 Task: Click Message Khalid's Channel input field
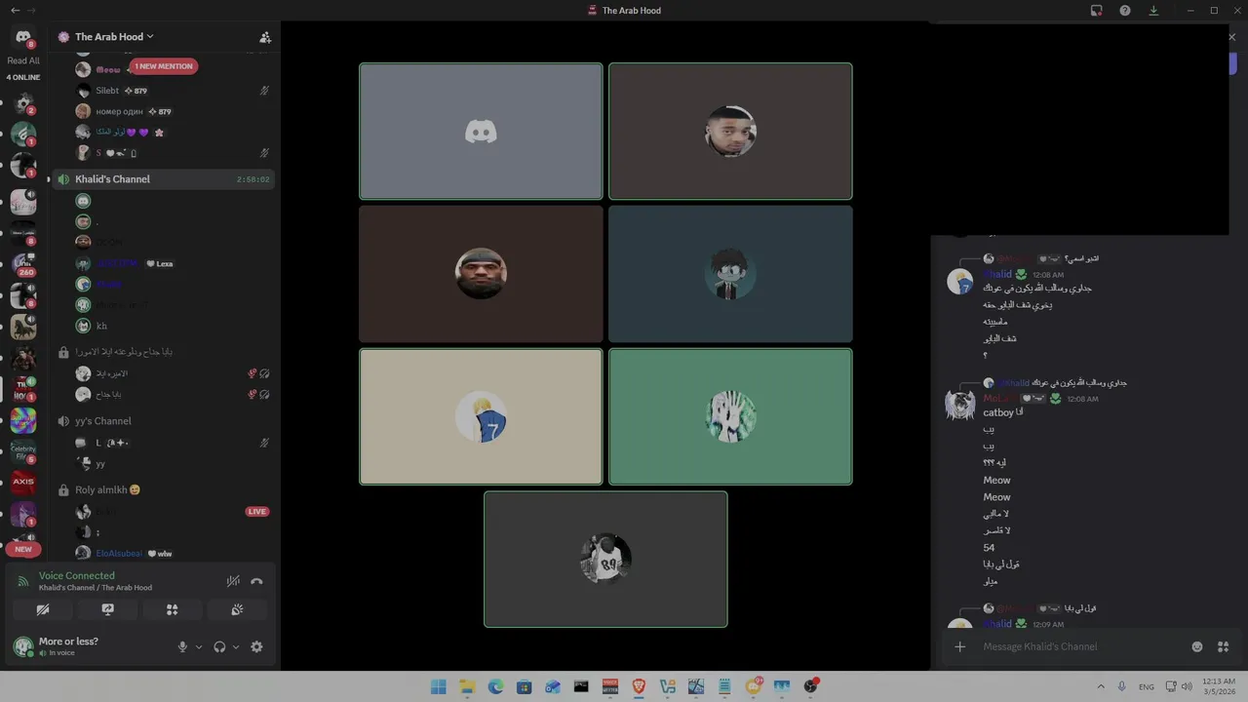click(x=1082, y=646)
